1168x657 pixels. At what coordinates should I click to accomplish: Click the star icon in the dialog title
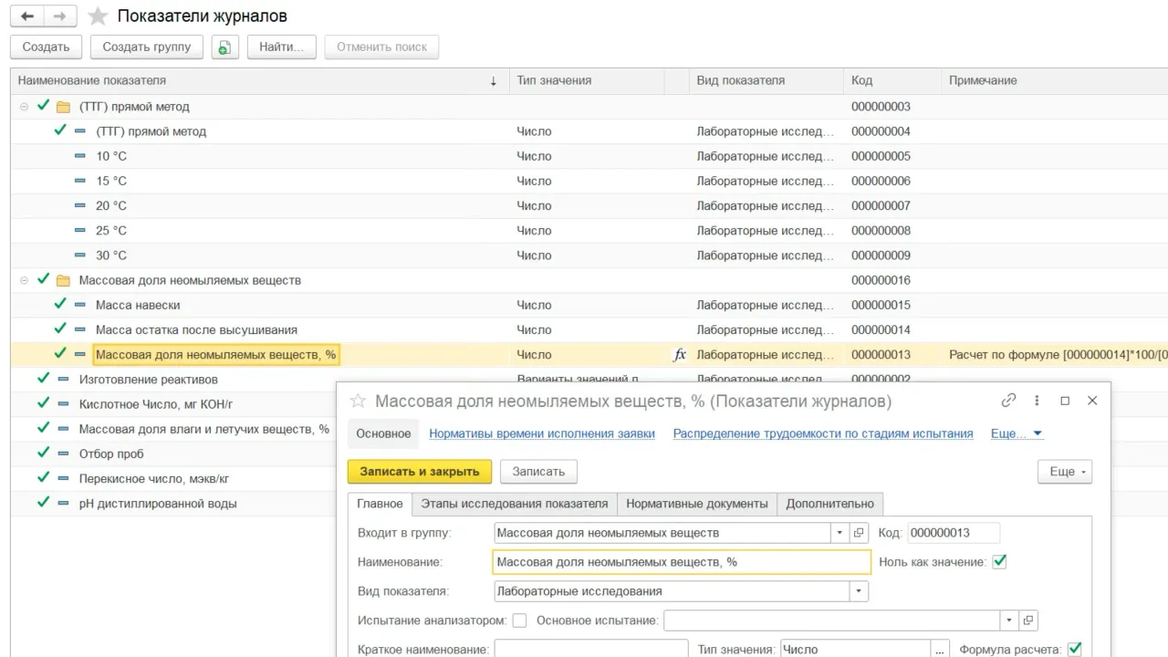tap(359, 401)
